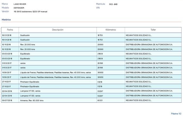Select the Matrícula field label
Screen dimensions: 183x122
click(101, 4)
